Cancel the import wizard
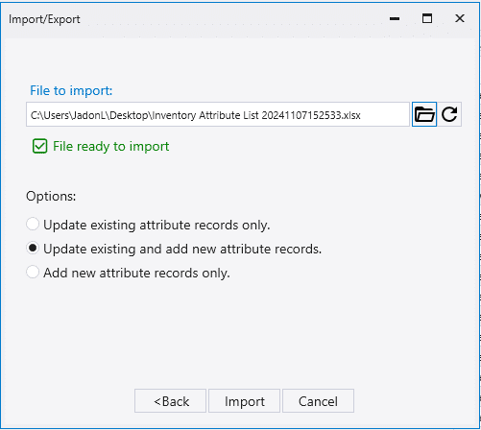This screenshot has height=430, width=481. click(x=318, y=401)
